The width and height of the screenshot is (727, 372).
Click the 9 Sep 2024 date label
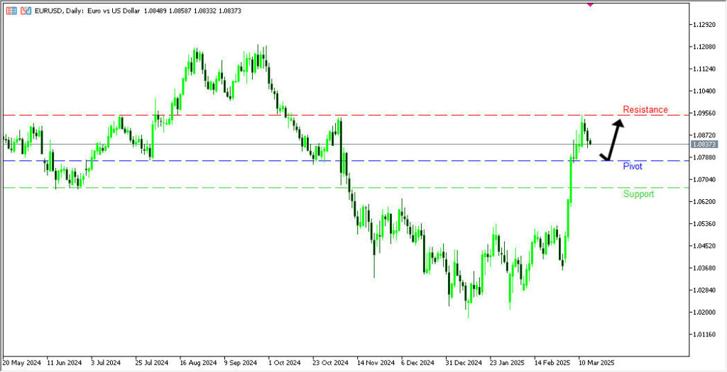241,362
